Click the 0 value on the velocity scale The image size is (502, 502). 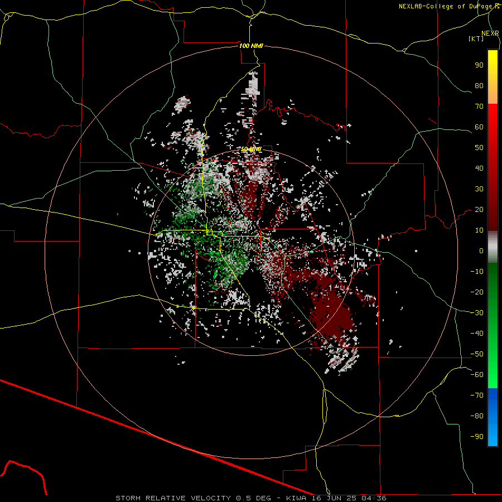[481, 250]
